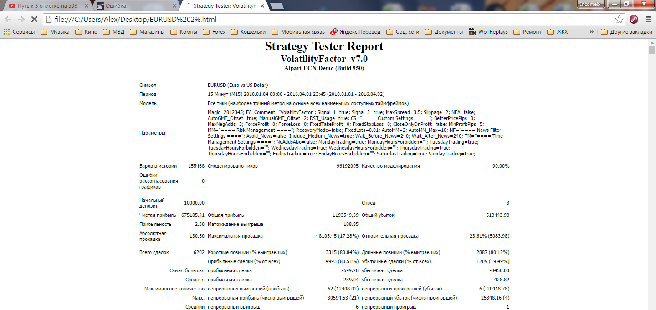This screenshot has height=310, width=656.
Task: Close the 'Ошибка!' tab
Action: (x=174, y=6)
